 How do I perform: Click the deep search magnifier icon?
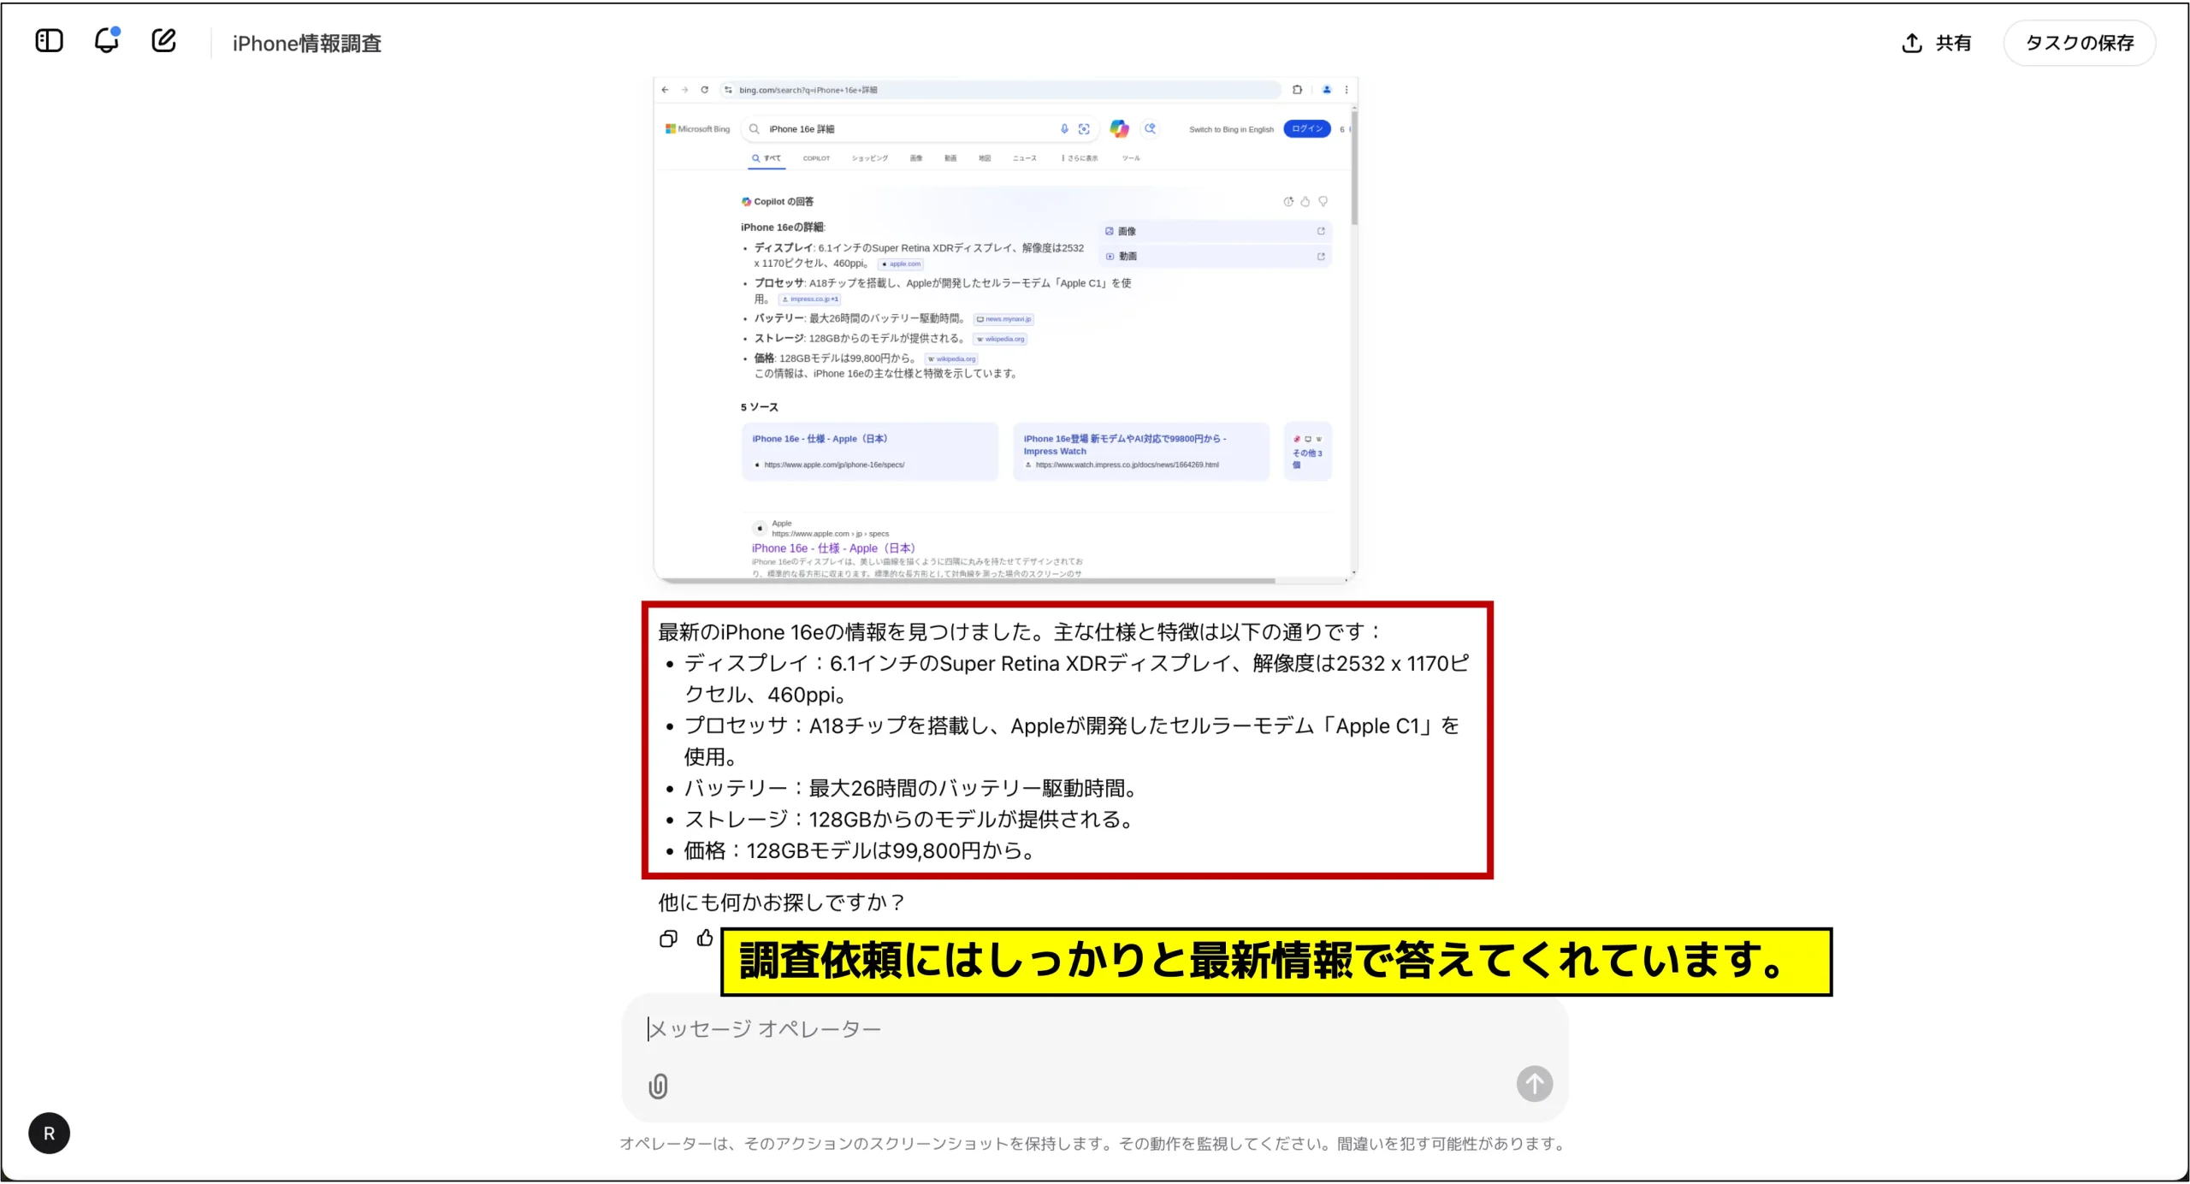coord(1151,129)
